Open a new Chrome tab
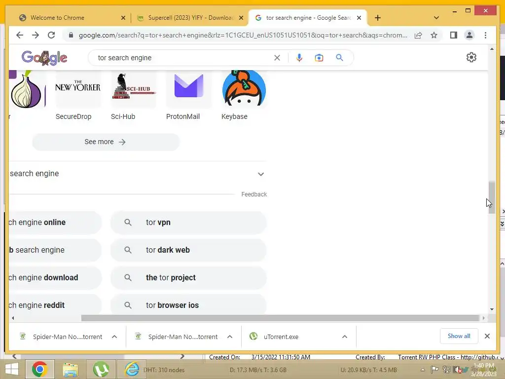505x379 pixels. (378, 18)
